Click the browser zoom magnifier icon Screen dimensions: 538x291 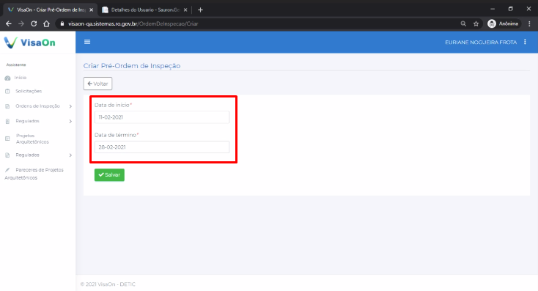coord(463,23)
